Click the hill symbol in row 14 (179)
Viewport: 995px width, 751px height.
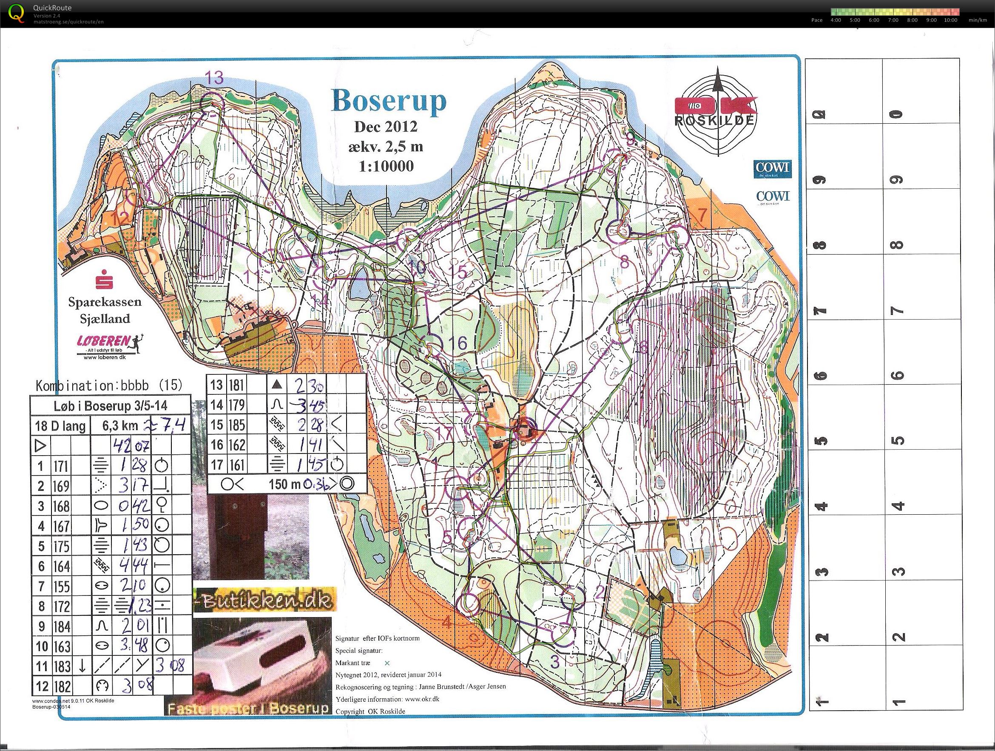click(277, 404)
